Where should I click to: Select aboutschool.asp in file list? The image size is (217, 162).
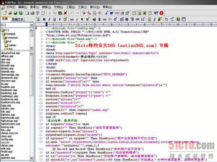pyautogui.click(x=10, y=53)
